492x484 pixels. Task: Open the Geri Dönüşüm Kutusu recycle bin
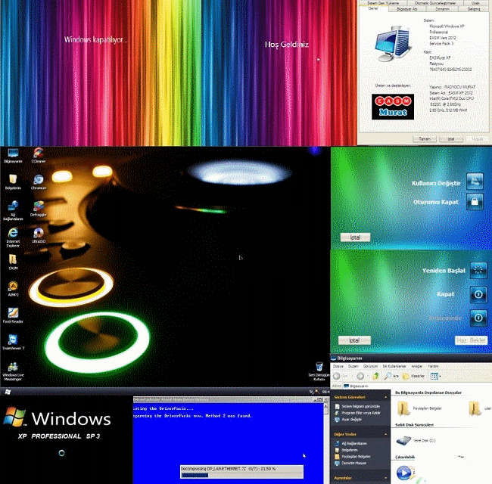[x=319, y=371]
